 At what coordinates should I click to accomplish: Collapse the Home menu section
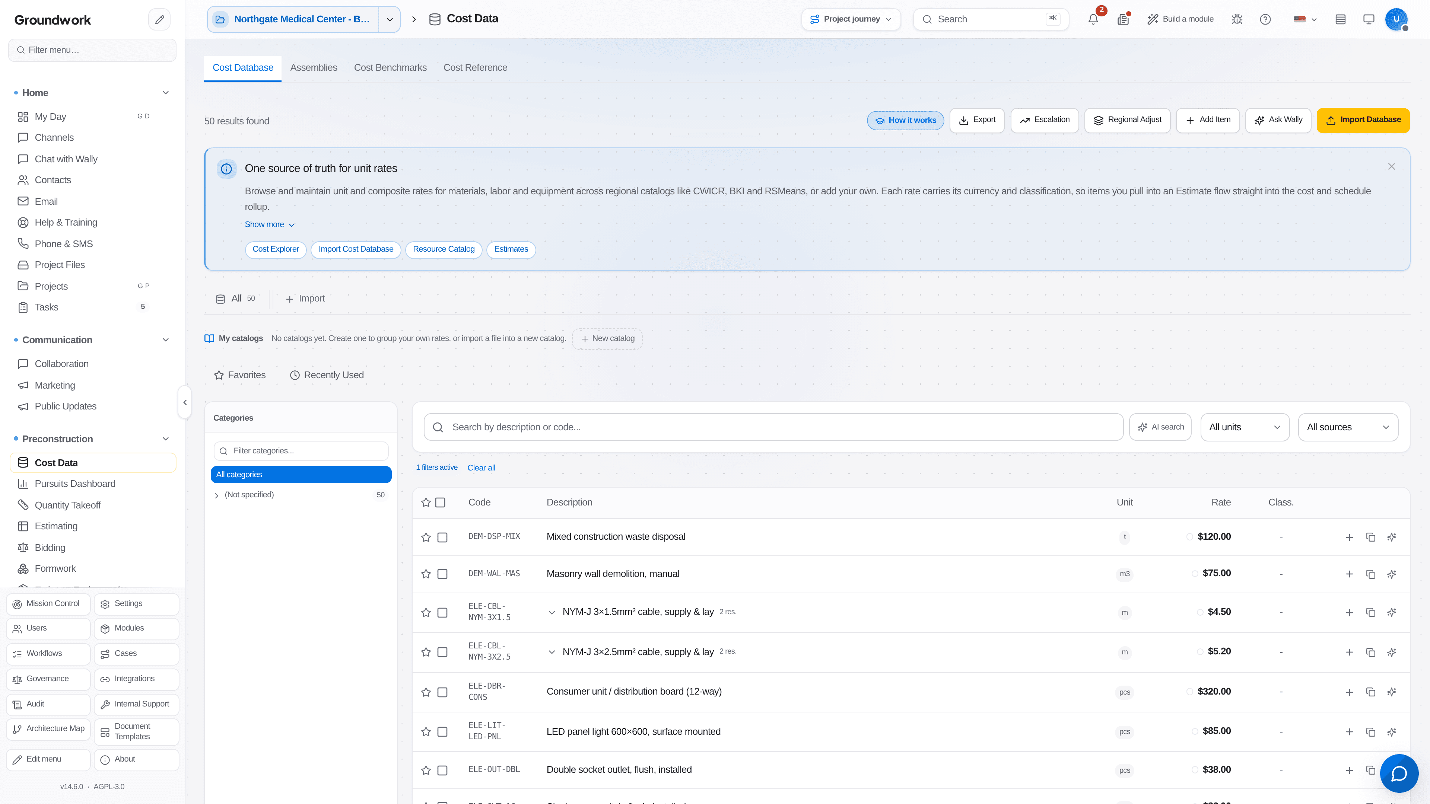tap(165, 93)
